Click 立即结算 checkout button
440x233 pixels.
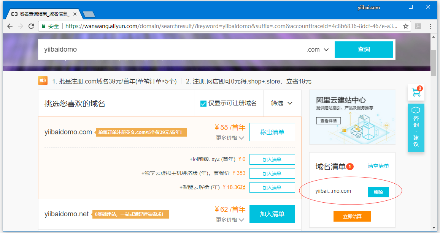(352, 216)
